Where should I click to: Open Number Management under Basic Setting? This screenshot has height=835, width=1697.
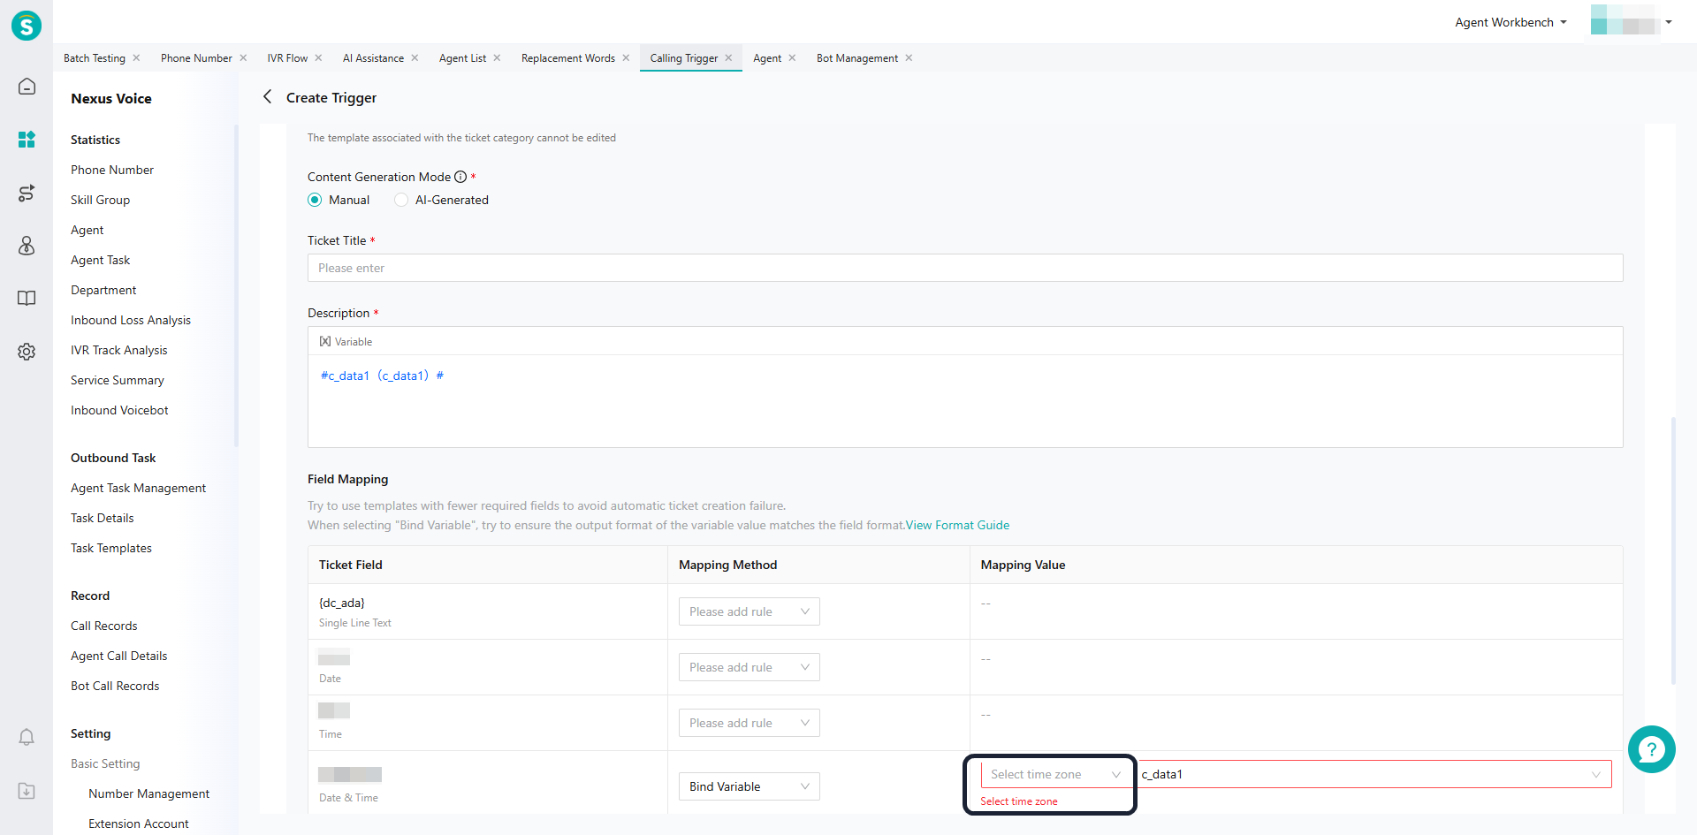(148, 793)
